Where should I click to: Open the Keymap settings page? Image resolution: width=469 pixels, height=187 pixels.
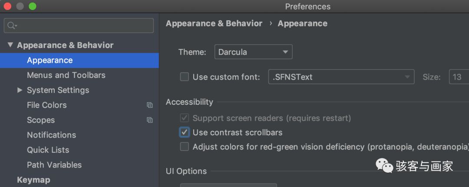coord(33,180)
